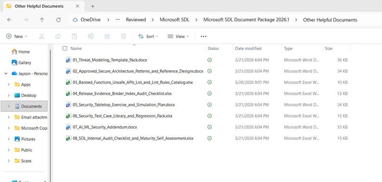Click the Word icon of 07_AI_ML_Security_Addendum
Screen dimensions: 382x182
pyautogui.click(x=68, y=127)
